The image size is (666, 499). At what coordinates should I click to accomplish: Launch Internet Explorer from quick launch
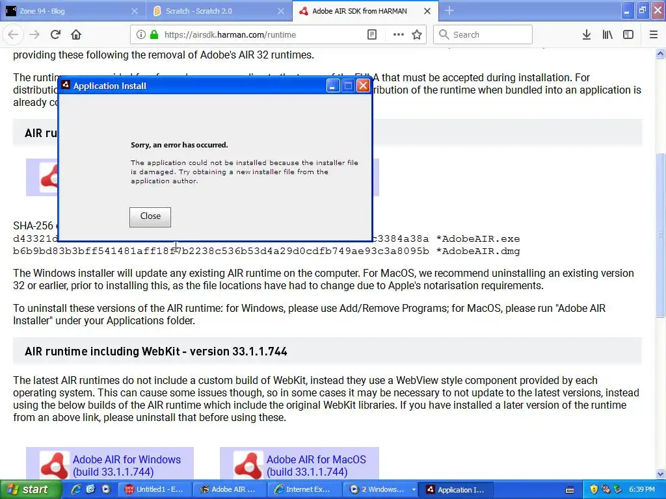[x=76, y=489]
